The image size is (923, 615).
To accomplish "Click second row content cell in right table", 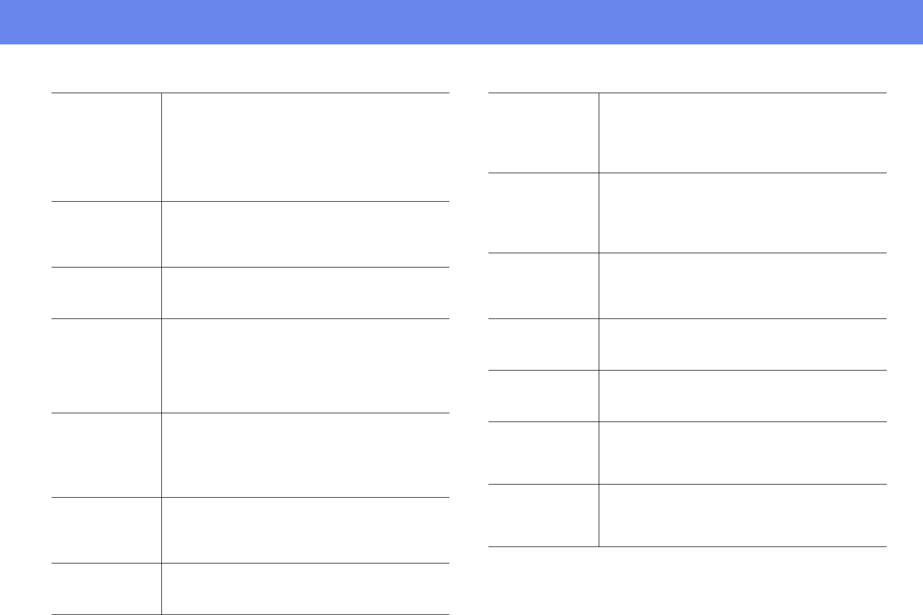I will coord(742,213).
